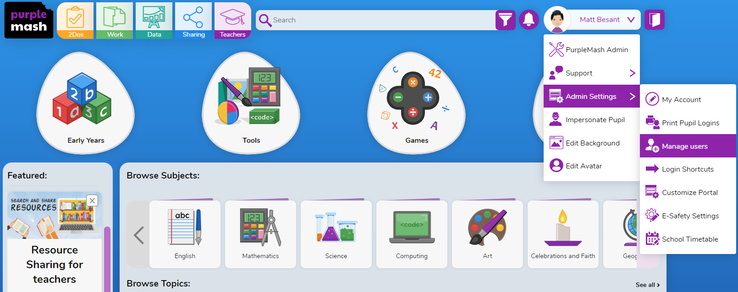This screenshot has height=292, width=738.
Task: Click the My Account pencil icon
Action: click(x=652, y=99)
